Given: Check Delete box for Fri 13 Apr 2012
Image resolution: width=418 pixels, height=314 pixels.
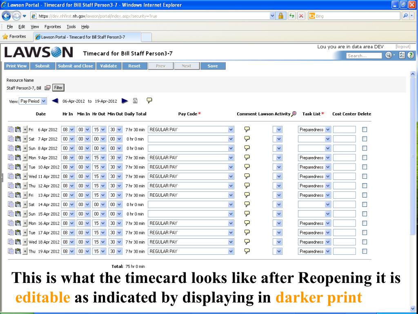Looking at the screenshot, I should tap(365, 195).
